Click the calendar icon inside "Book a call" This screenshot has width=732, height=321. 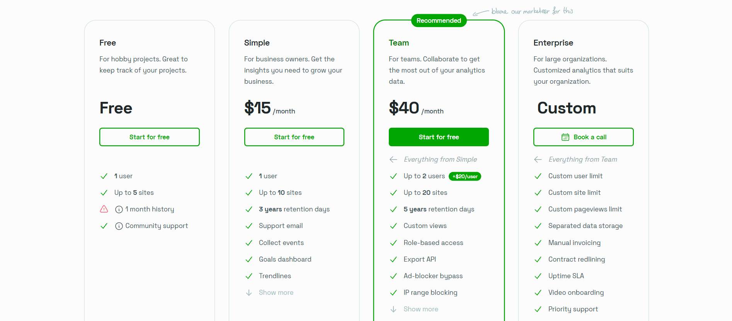coord(565,137)
